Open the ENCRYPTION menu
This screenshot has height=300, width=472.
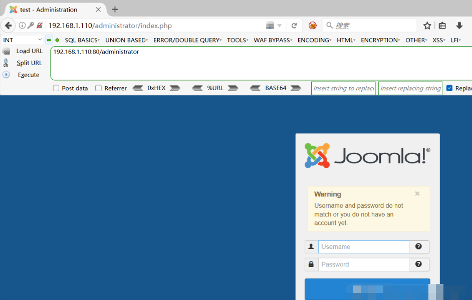[380, 40]
